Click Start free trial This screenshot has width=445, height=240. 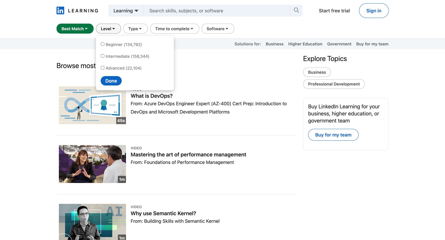(334, 11)
